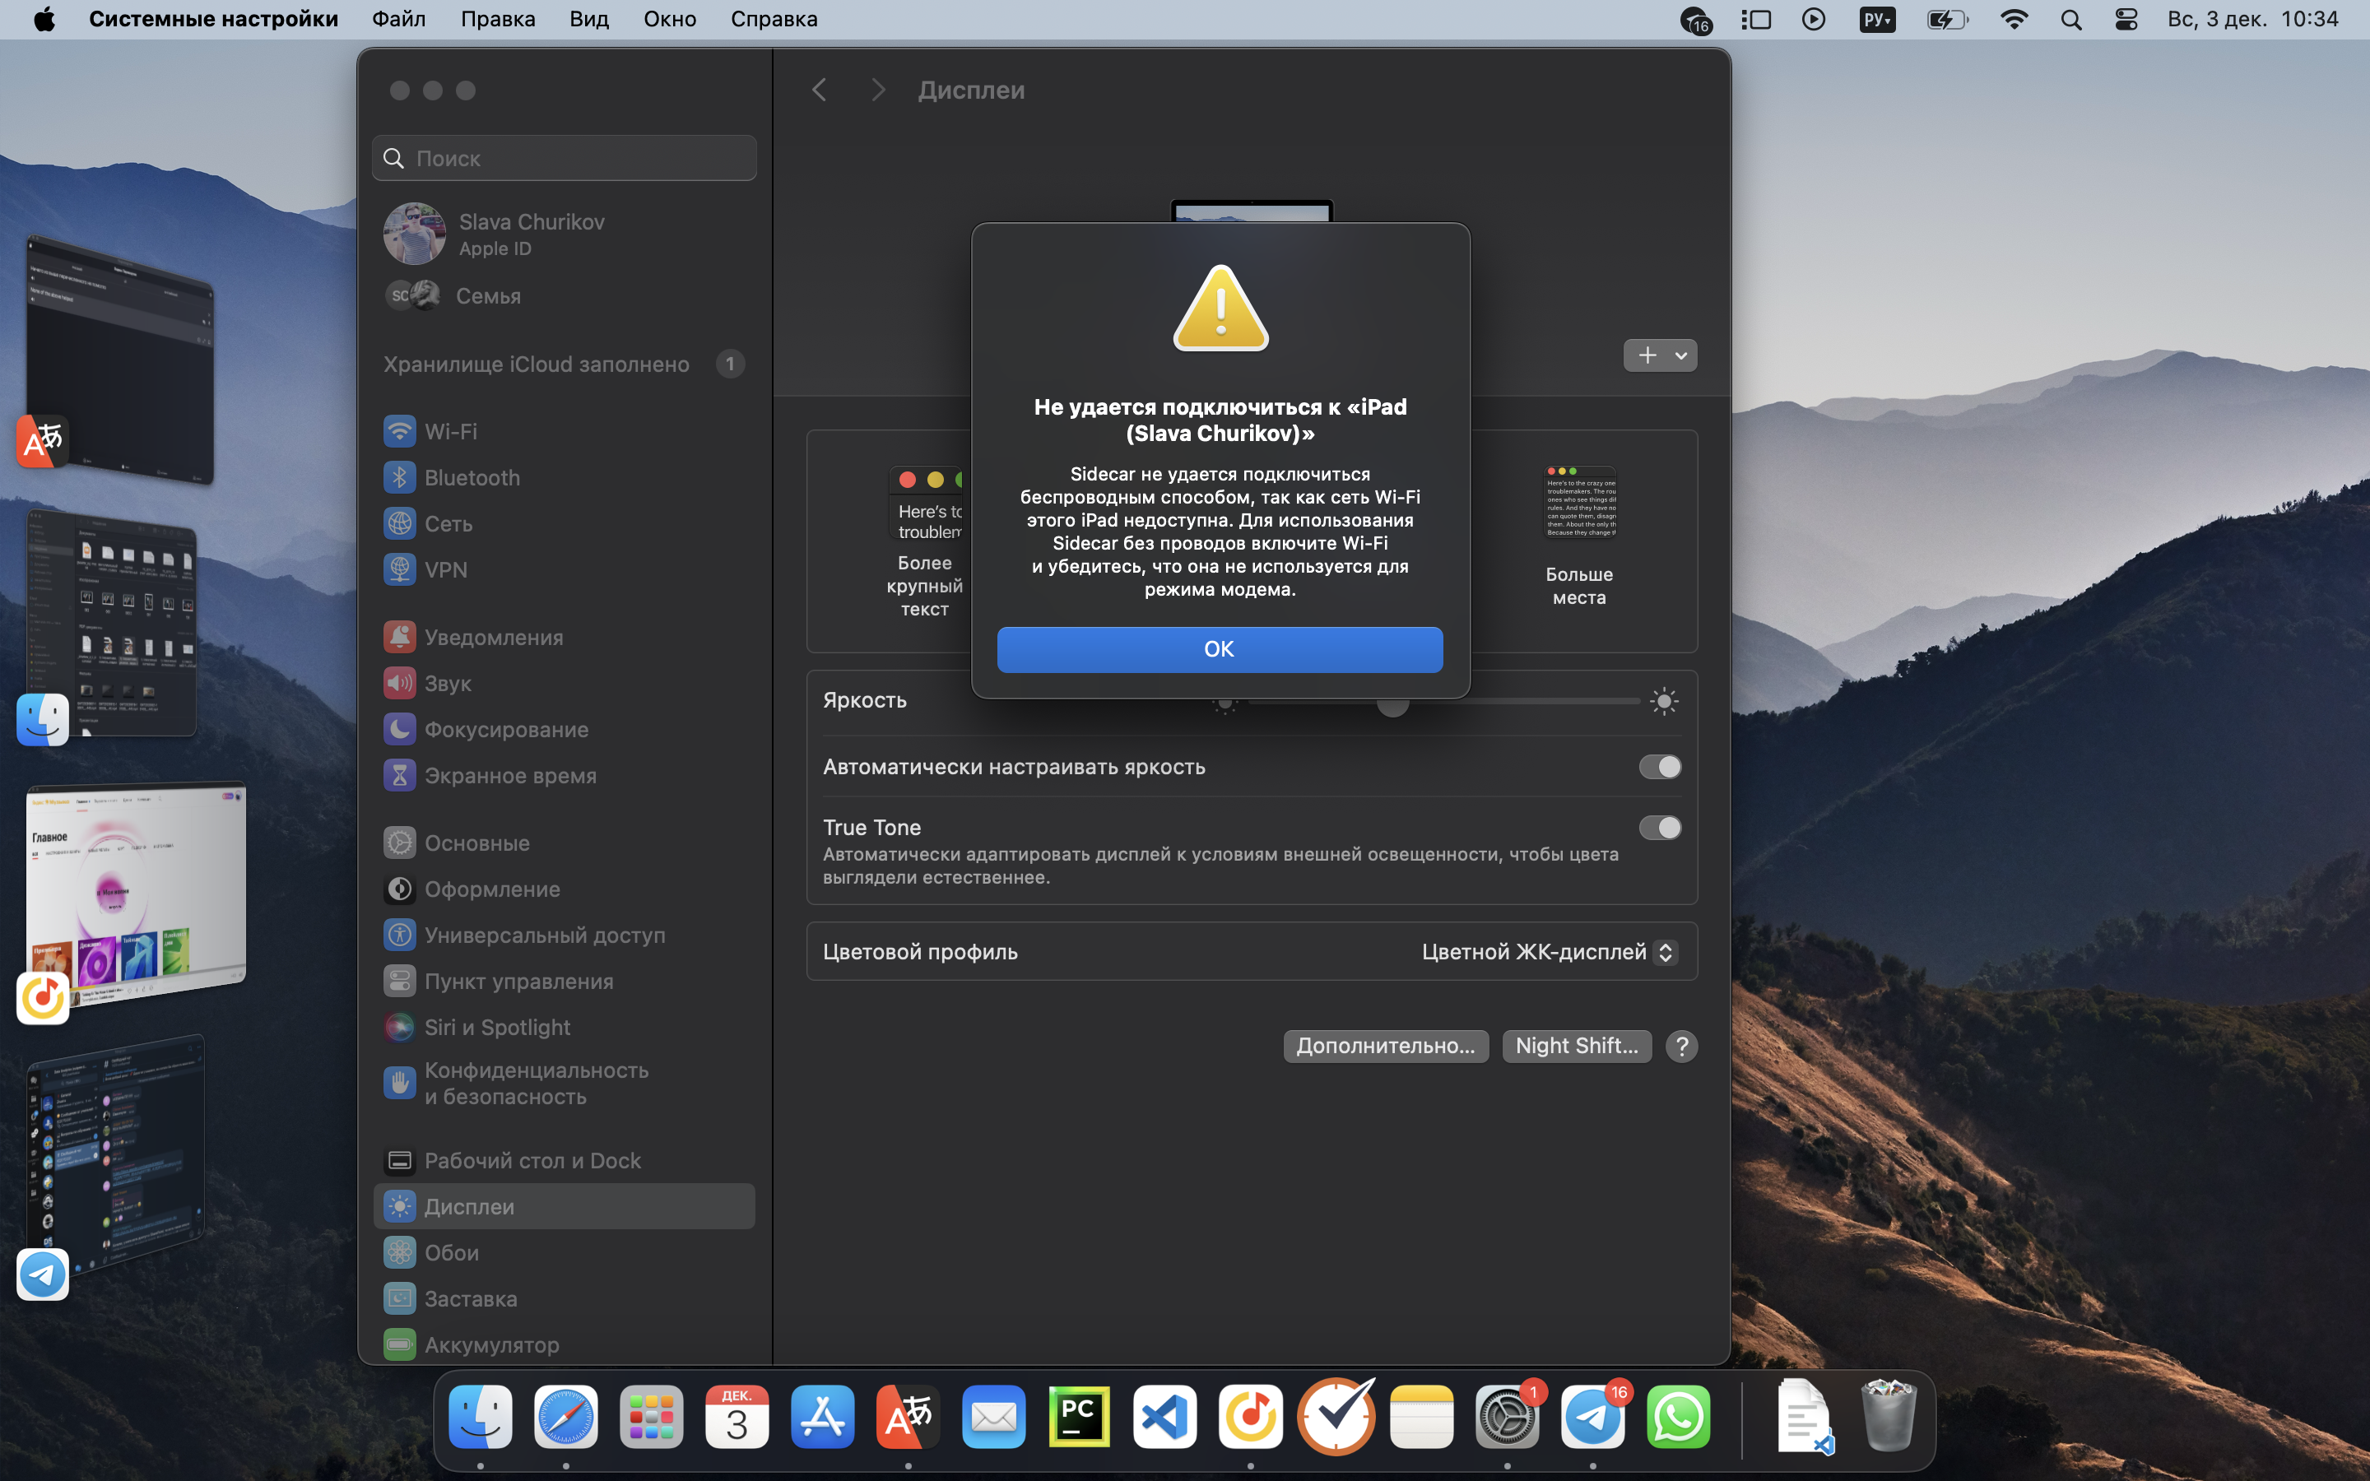This screenshot has width=2370, height=1481.
Task: Click the Night Shift... button
Action: pos(1576,1046)
